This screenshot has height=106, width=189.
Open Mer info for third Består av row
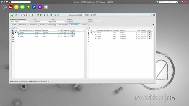pyautogui.click(x=72, y=36)
